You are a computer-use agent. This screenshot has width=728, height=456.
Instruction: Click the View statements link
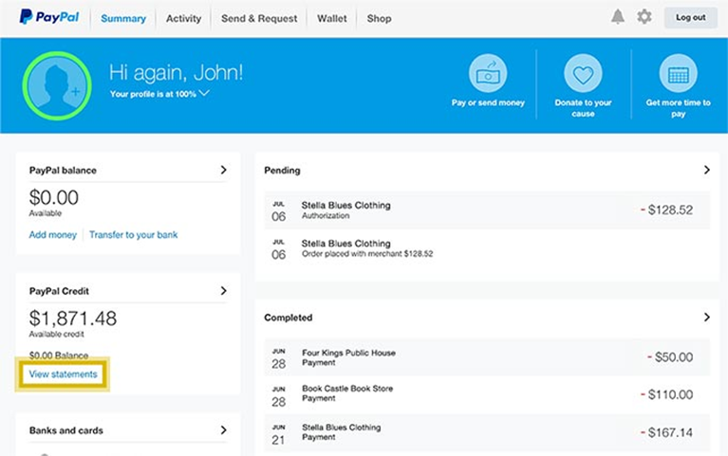coord(63,374)
